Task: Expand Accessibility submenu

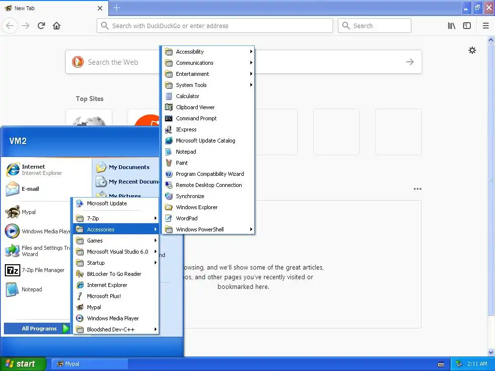Action: click(x=208, y=52)
